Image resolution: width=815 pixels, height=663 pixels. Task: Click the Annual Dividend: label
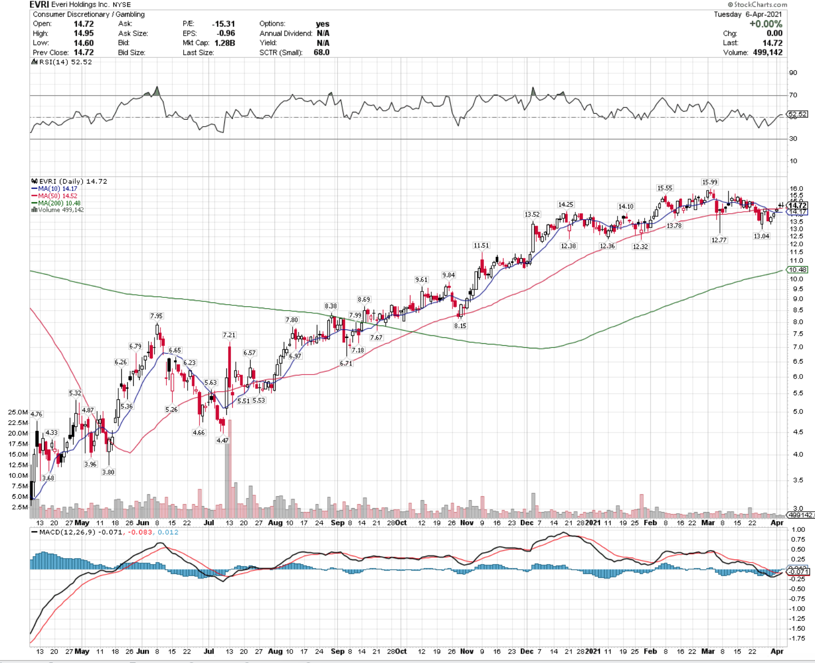(286, 33)
